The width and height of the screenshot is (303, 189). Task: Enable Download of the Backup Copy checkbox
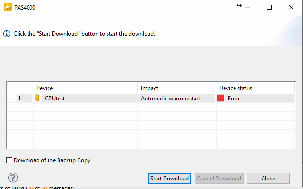click(x=10, y=160)
